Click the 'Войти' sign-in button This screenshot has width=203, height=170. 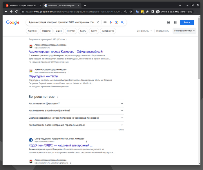click(x=187, y=22)
